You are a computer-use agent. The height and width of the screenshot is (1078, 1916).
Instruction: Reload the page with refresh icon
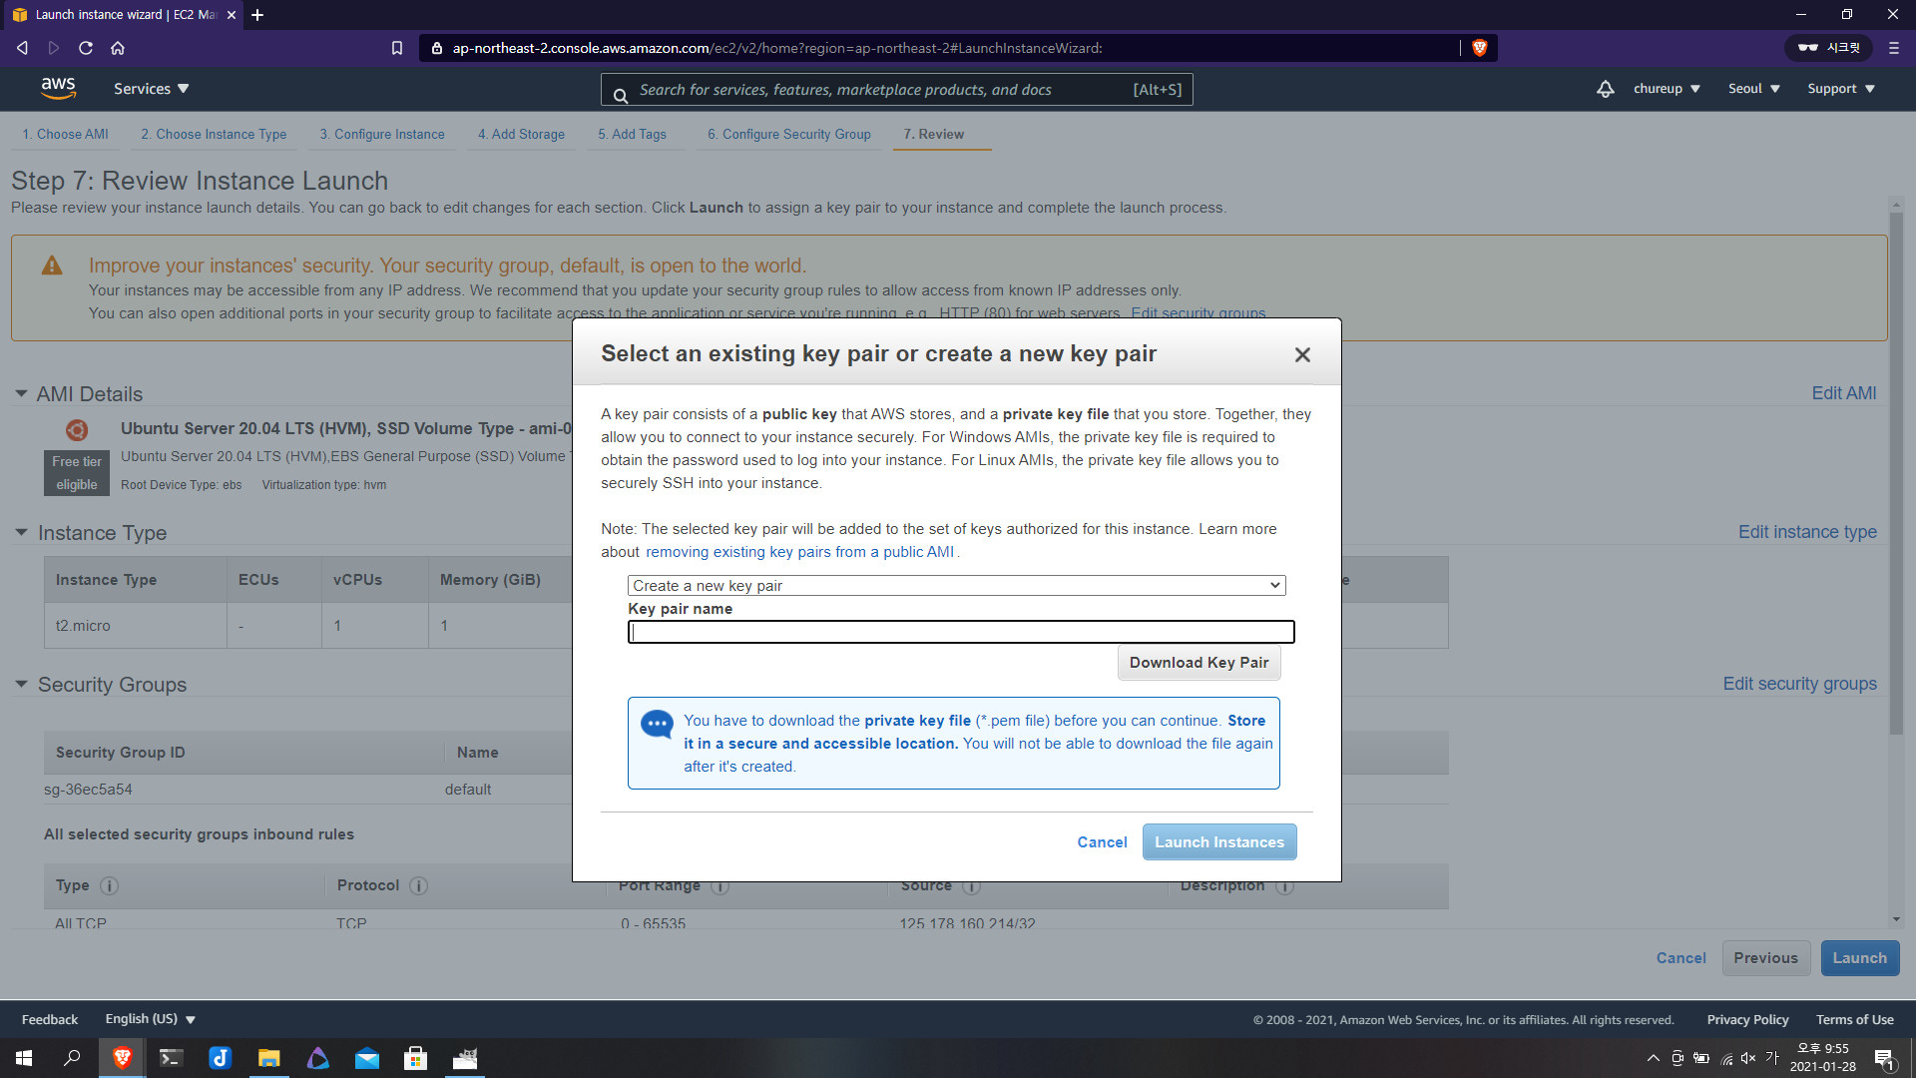[x=86, y=48]
